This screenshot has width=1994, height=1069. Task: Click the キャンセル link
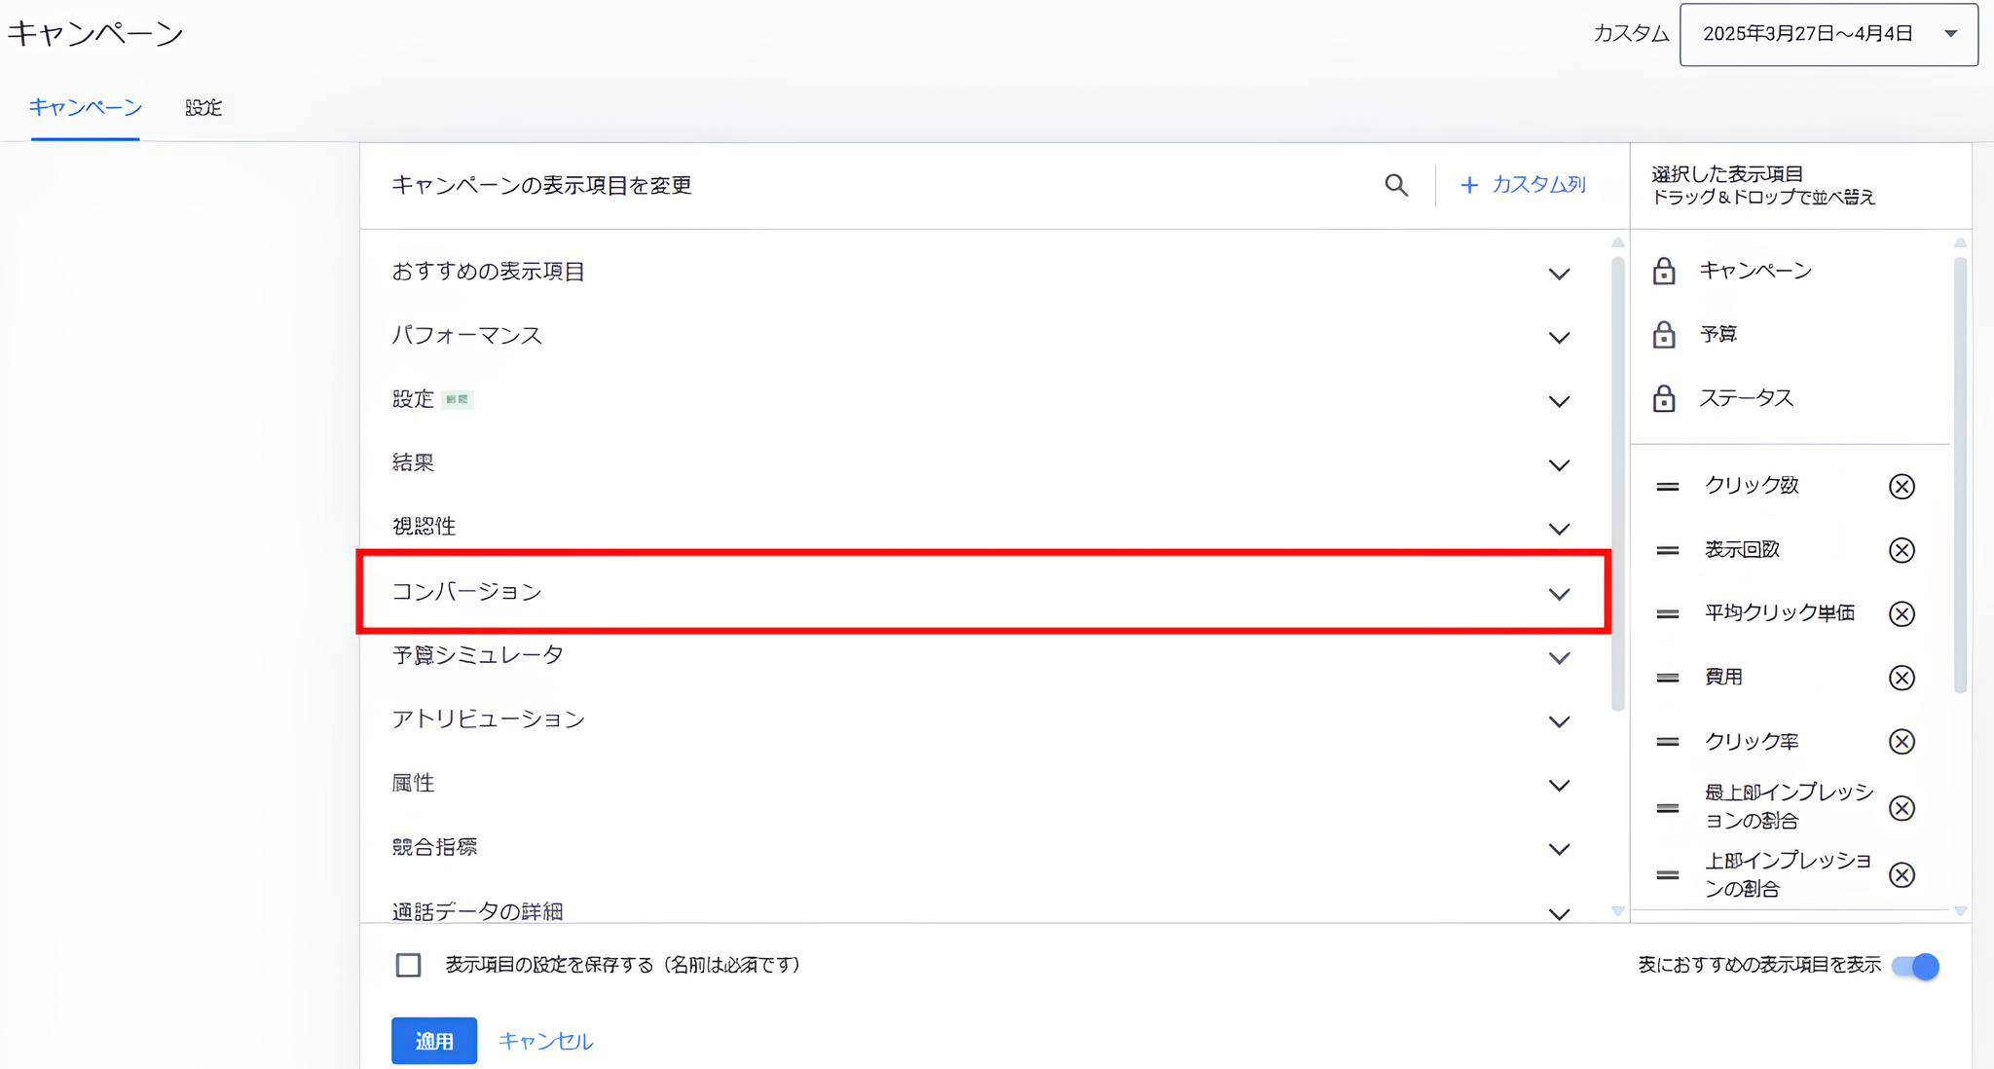pyautogui.click(x=544, y=1040)
